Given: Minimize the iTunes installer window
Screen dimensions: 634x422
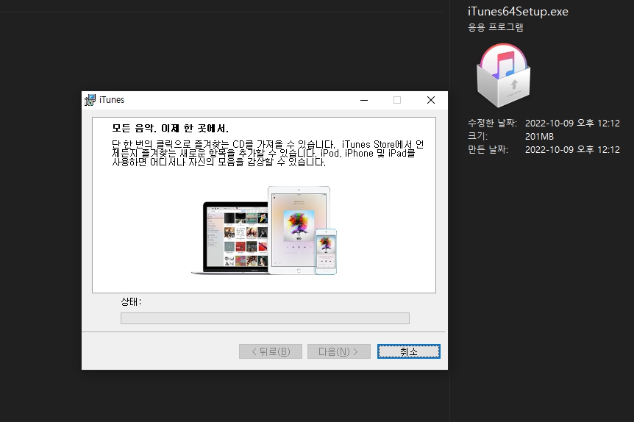Looking at the screenshot, I should (x=364, y=100).
